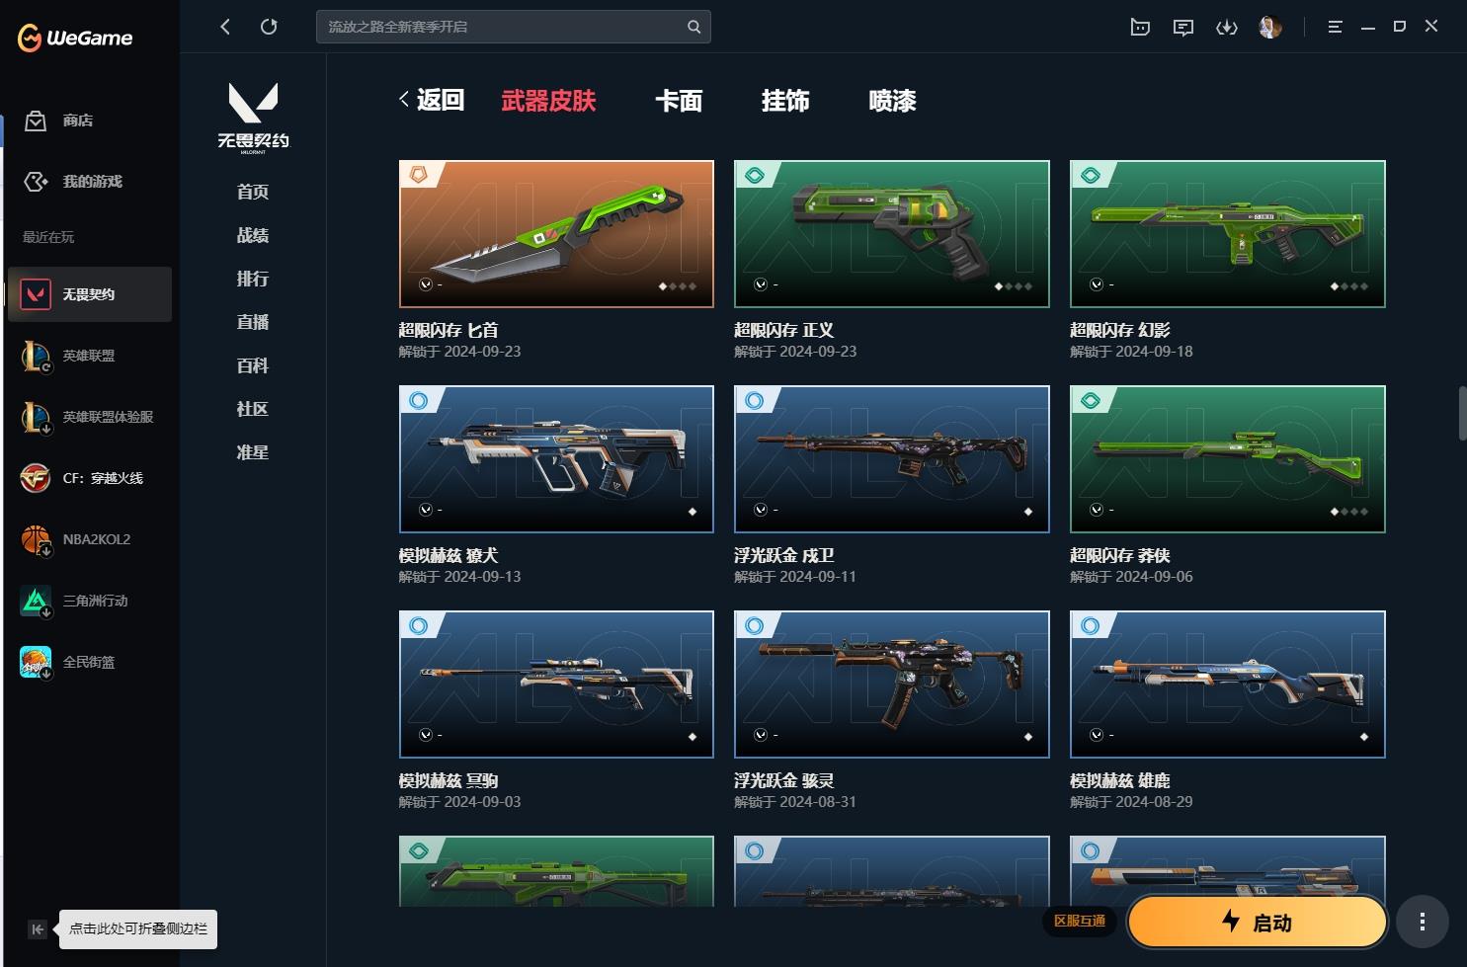The height and width of the screenshot is (967, 1467).
Task: Open the 超限闪存 幻影 skin card
Action: point(1228,234)
